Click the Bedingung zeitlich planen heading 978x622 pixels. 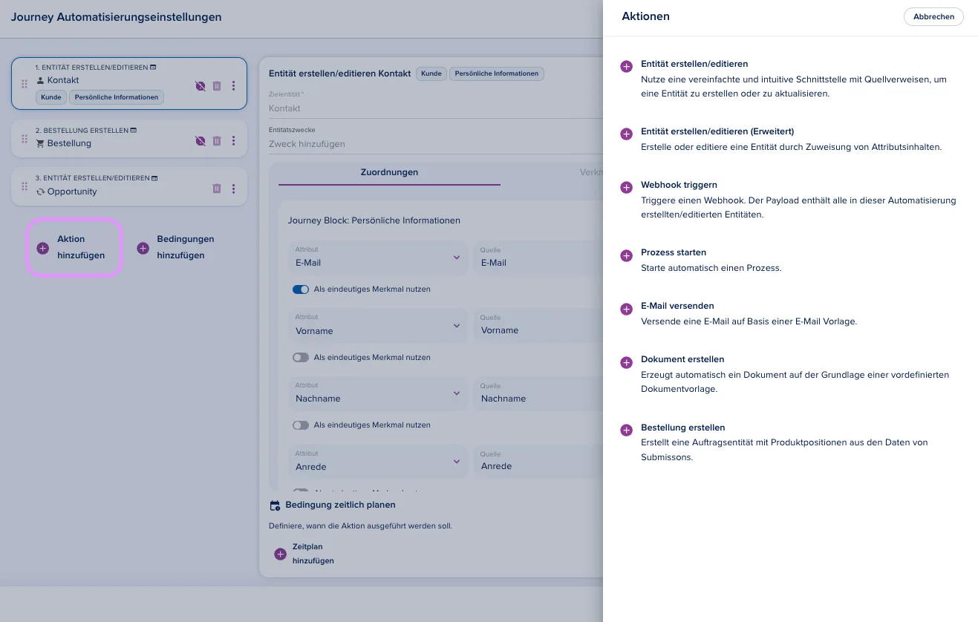(x=340, y=505)
